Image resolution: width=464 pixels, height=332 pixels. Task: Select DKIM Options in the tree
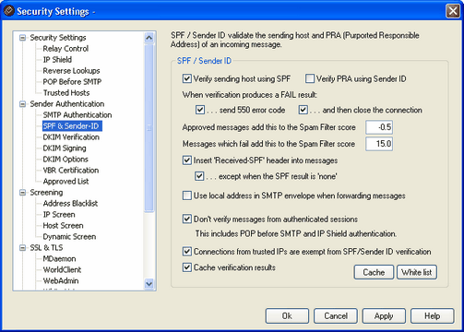(x=65, y=160)
